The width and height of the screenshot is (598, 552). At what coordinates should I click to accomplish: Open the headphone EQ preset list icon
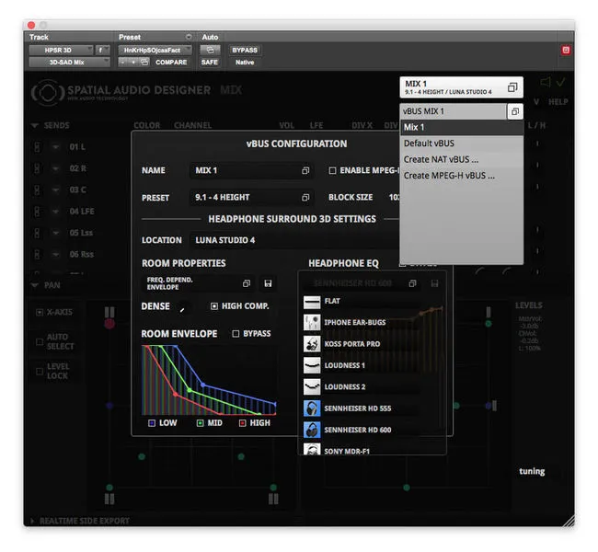(412, 283)
